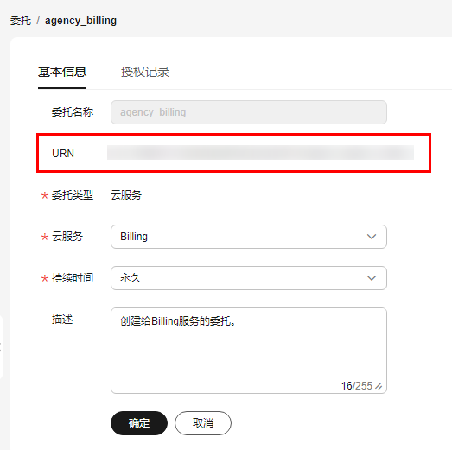Click the 16/255 character counter
This screenshot has width=452, height=450.
tap(357, 386)
